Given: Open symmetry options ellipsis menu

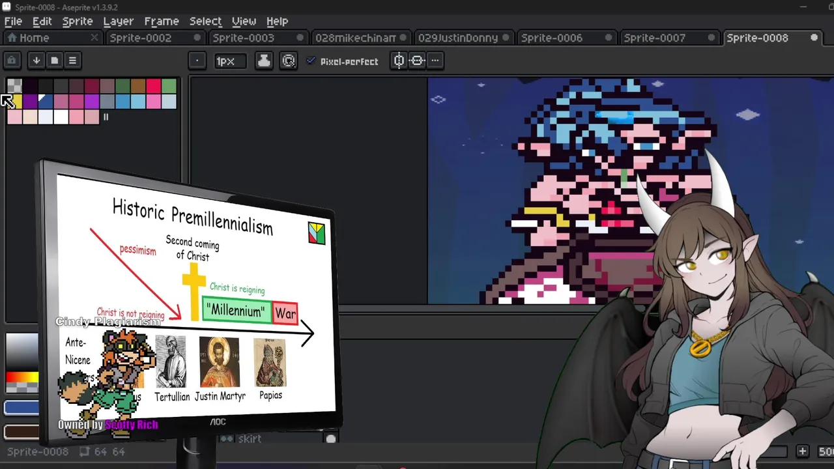Looking at the screenshot, I should pos(435,61).
